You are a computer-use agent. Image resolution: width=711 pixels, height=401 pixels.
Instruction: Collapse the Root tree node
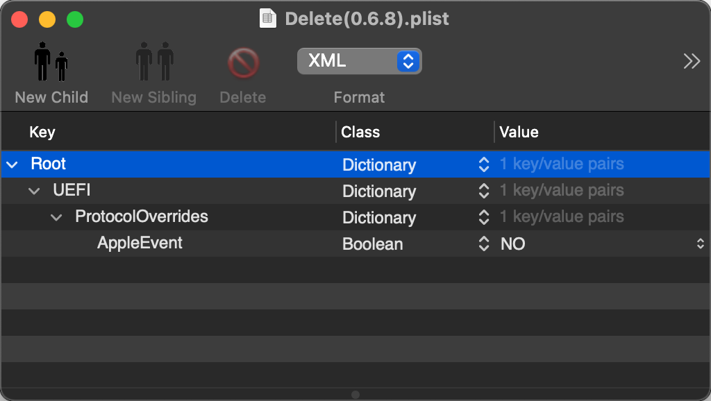[12, 164]
